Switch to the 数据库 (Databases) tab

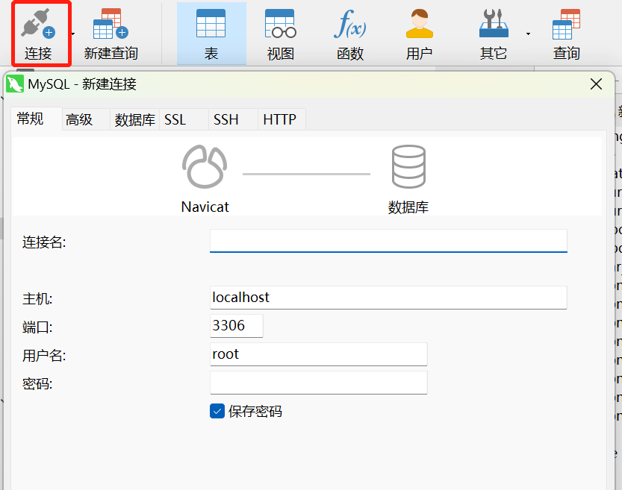(x=135, y=119)
